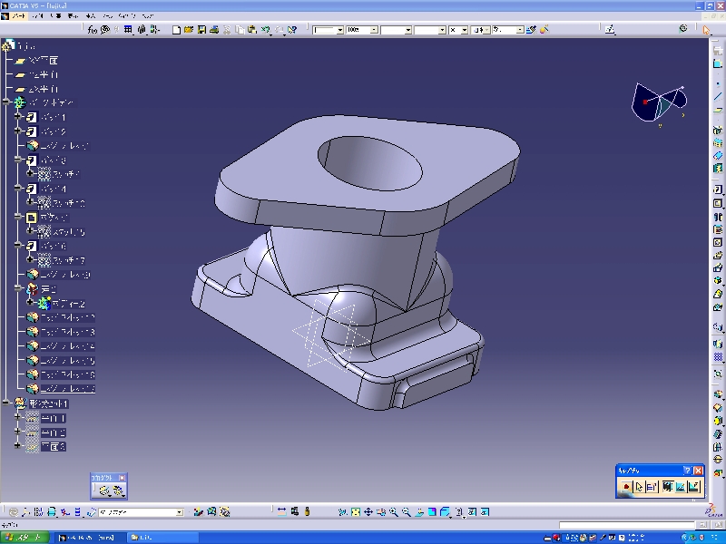The height and width of the screenshot is (544, 726).
Task: Collapse the geometrical set 形状セット.1 node
Action: pos(6,403)
